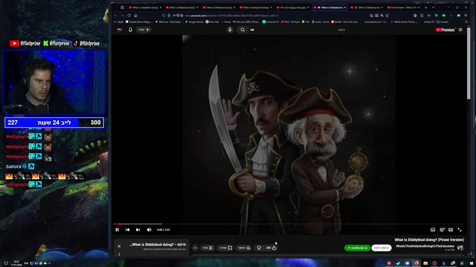Open the browser tab overview icon
The width and height of the screenshot is (476, 267).
click(x=122, y=7)
